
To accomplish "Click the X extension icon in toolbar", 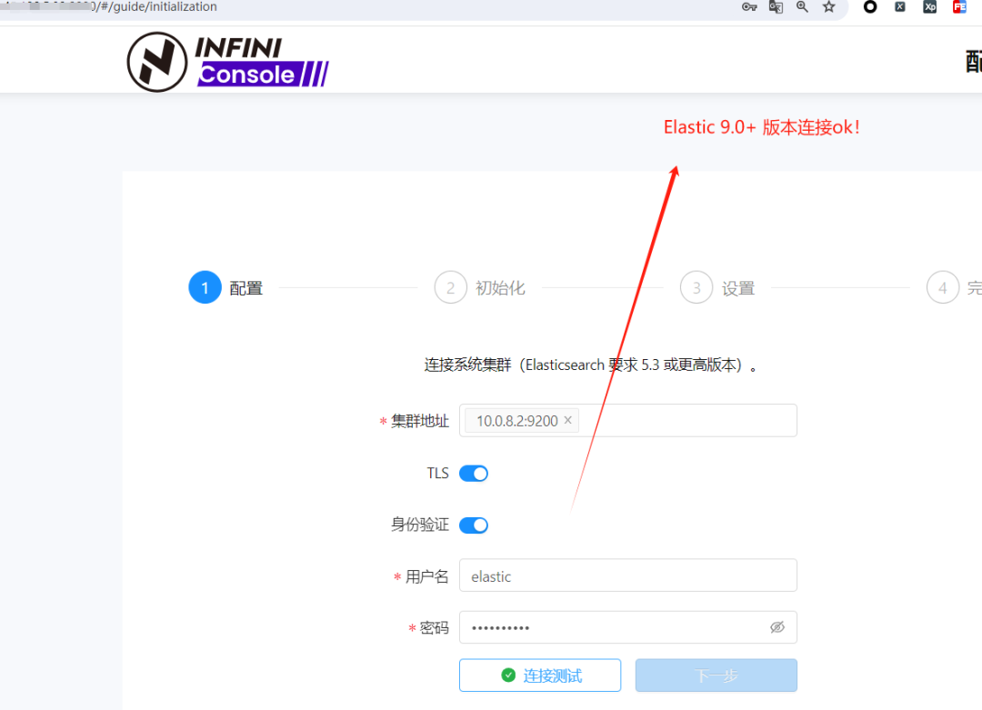I will click(900, 7).
